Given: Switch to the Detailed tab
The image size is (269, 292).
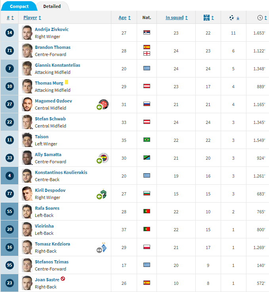Looking at the screenshot, I should 52,6.
